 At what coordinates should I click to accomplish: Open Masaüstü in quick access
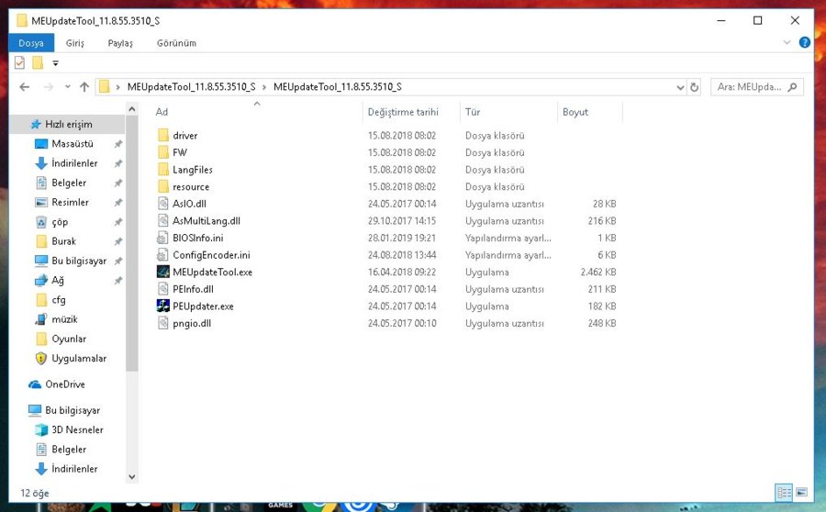tap(73, 144)
